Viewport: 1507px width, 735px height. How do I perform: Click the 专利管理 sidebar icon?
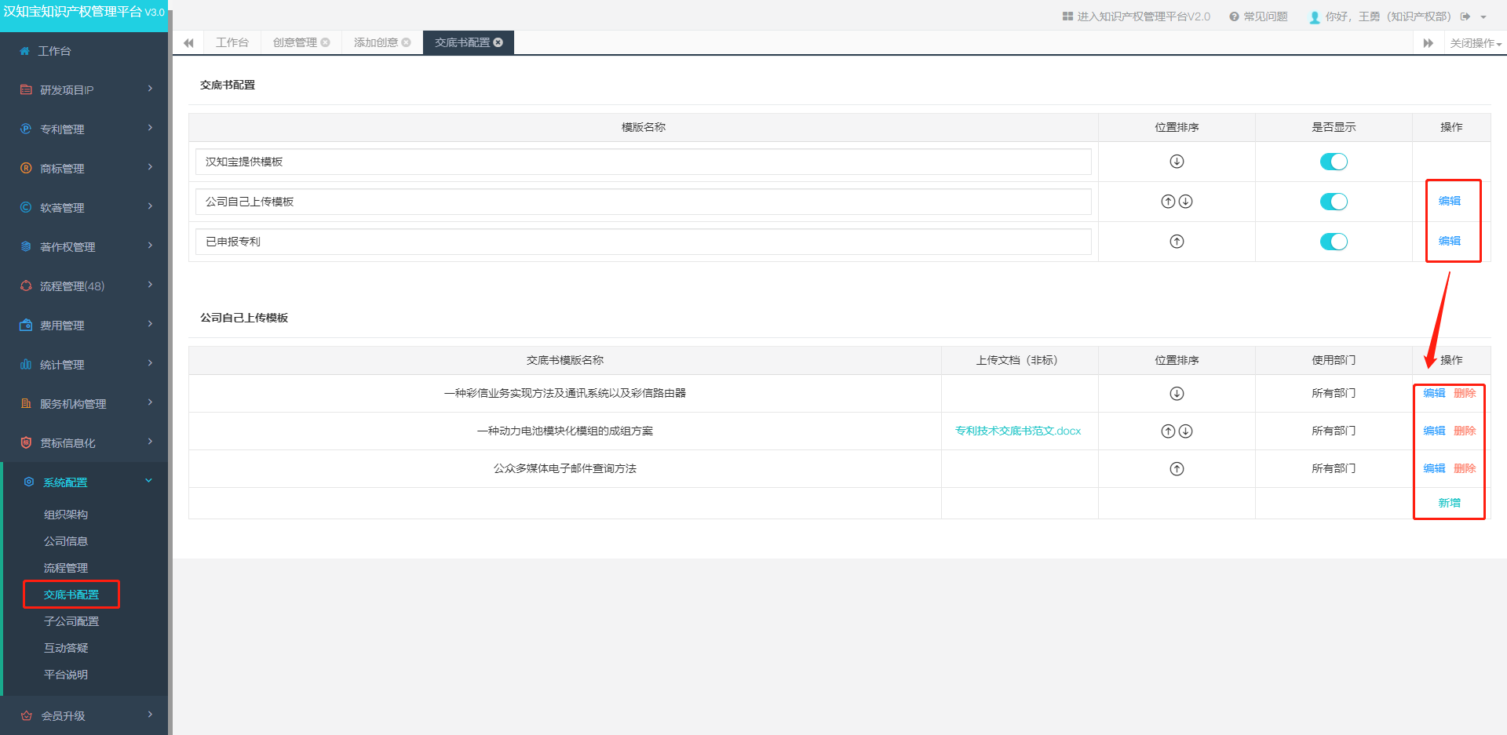(x=26, y=129)
